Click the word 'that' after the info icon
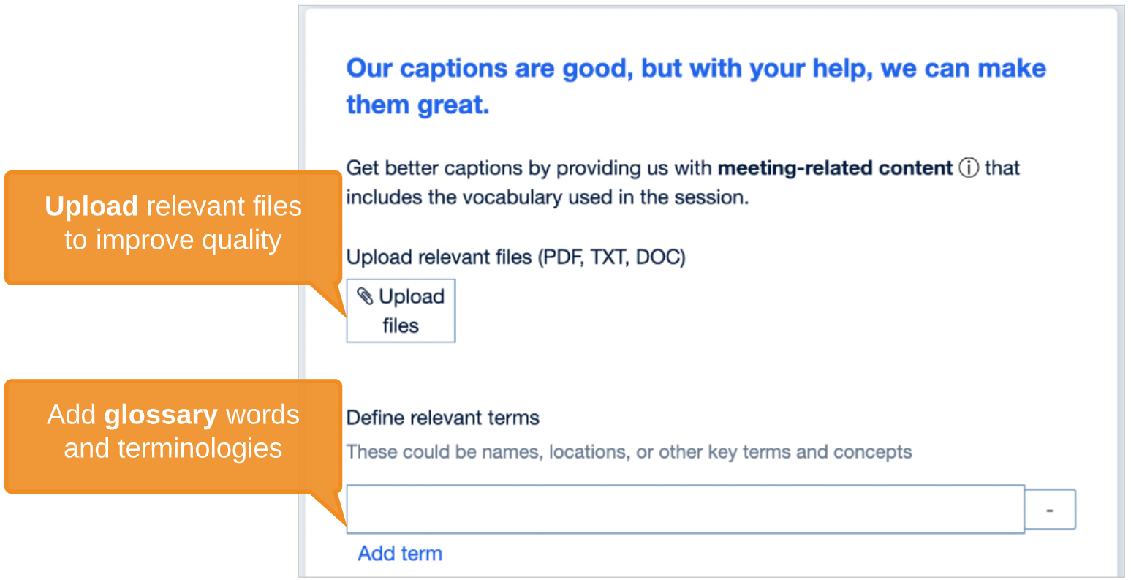The width and height of the screenshot is (1131, 580). [x=1002, y=168]
